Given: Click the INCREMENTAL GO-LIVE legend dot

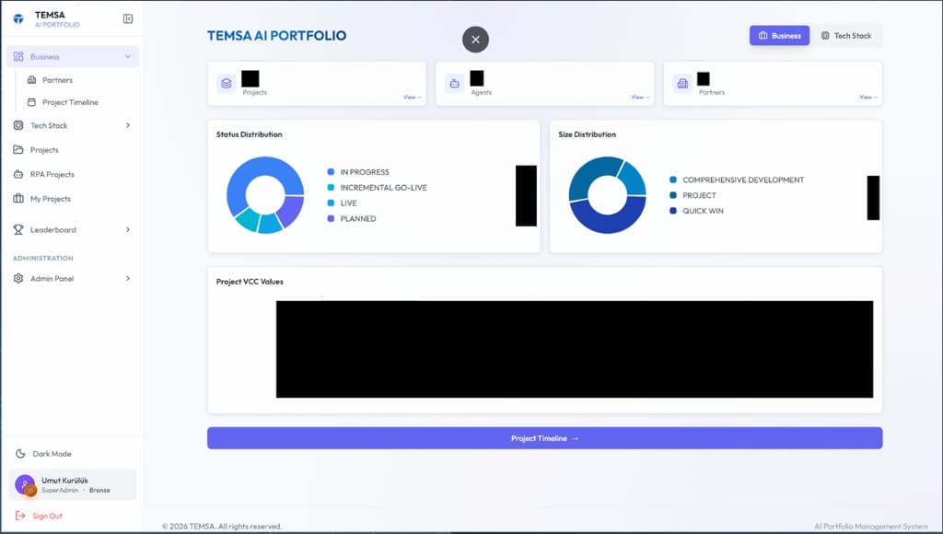Looking at the screenshot, I should coord(331,188).
